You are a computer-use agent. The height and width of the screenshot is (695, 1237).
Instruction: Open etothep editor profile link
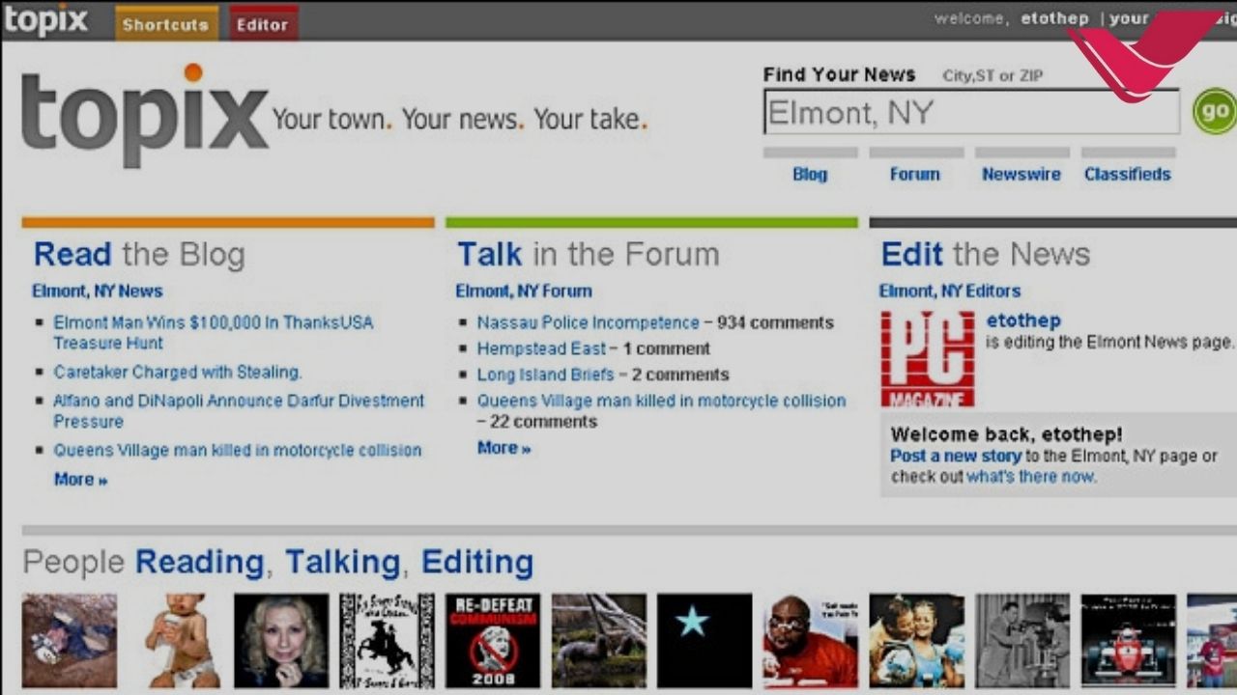tap(1023, 320)
